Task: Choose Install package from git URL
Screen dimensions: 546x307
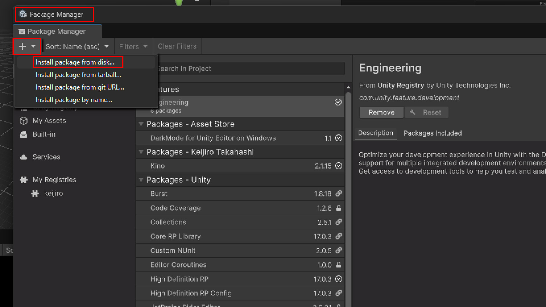Action: point(80,88)
